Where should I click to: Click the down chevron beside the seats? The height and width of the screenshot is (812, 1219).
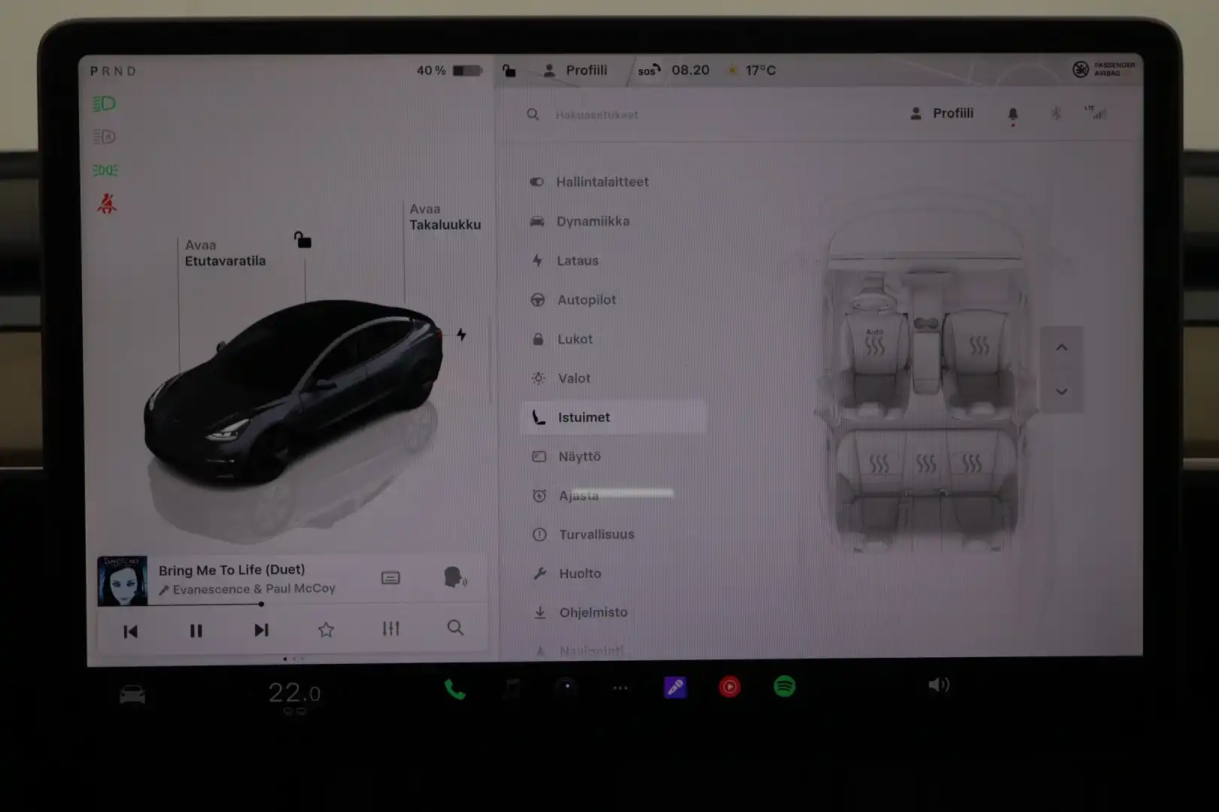tap(1062, 392)
